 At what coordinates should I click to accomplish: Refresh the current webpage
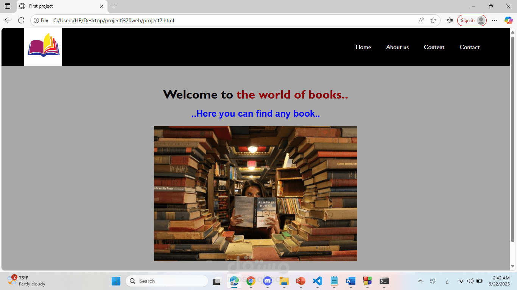[x=21, y=20]
